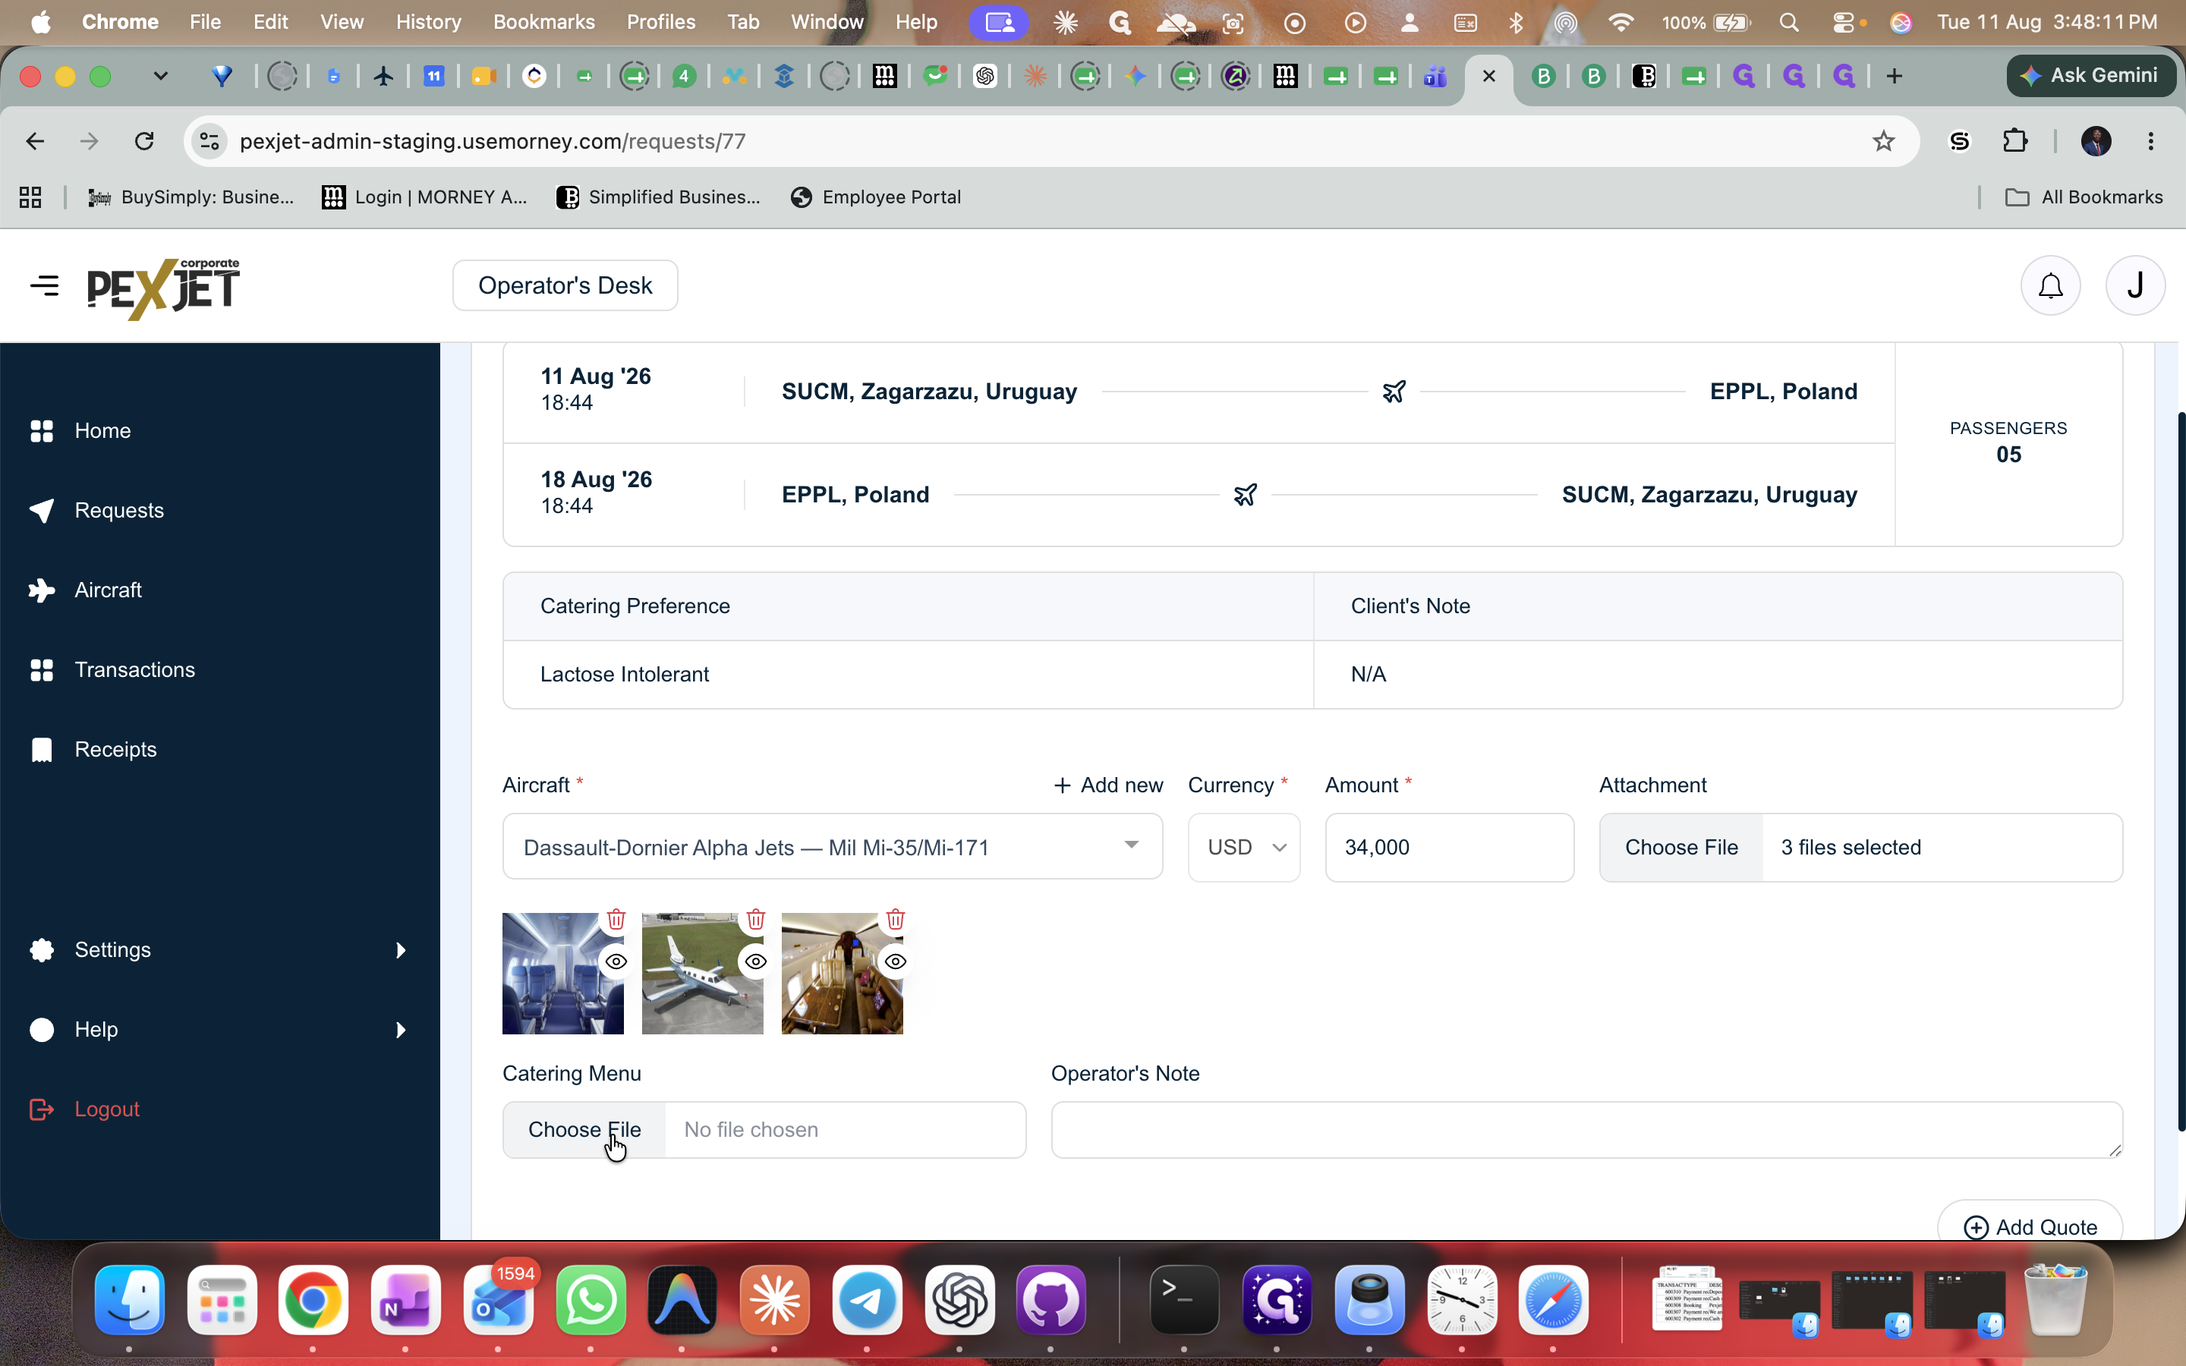Bookmark this page with the star icon
This screenshot has width=2186, height=1366.
point(1882,141)
